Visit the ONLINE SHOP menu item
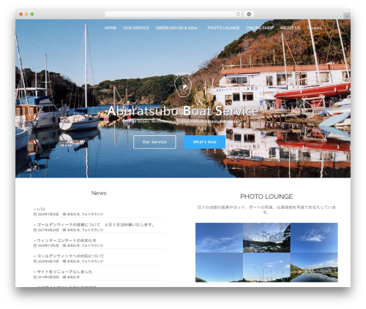This screenshot has width=366, height=309. [260, 28]
